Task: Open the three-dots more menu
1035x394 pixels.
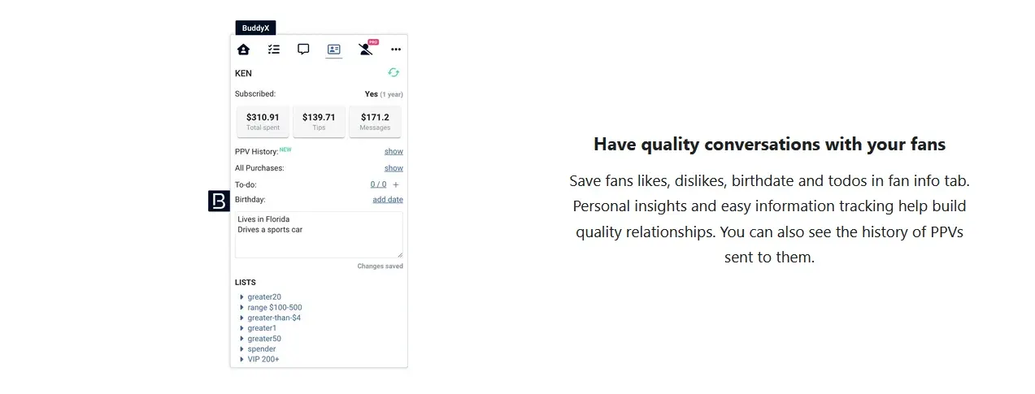Action: click(396, 50)
